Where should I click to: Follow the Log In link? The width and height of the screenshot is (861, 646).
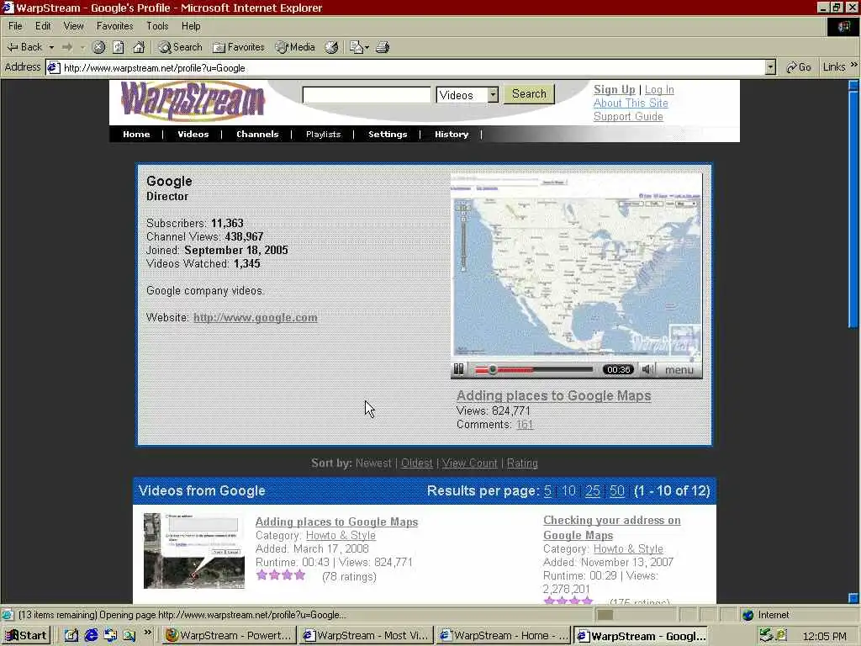(659, 89)
